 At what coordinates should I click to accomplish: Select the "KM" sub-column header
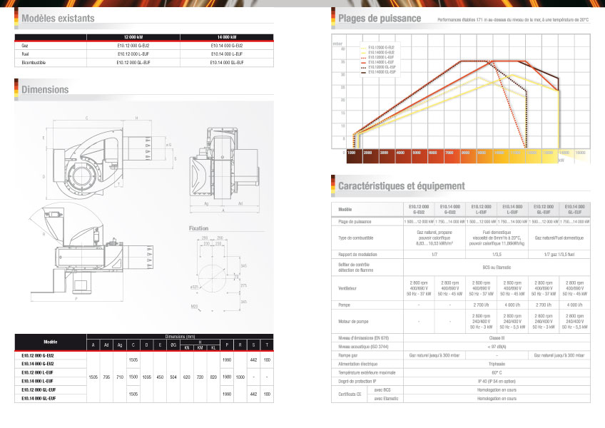pyautogui.click(x=200, y=347)
